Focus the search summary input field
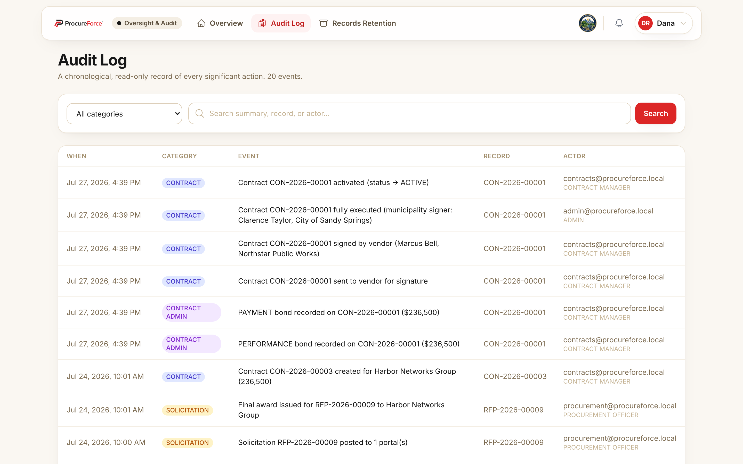The height and width of the screenshot is (464, 743). (410, 113)
